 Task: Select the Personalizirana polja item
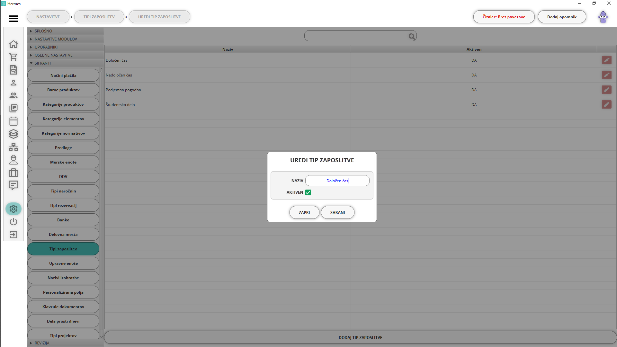pyautogui.click(x=63, y=292)
